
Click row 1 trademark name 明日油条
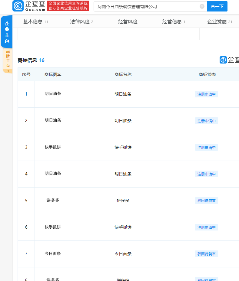point(123,94)
